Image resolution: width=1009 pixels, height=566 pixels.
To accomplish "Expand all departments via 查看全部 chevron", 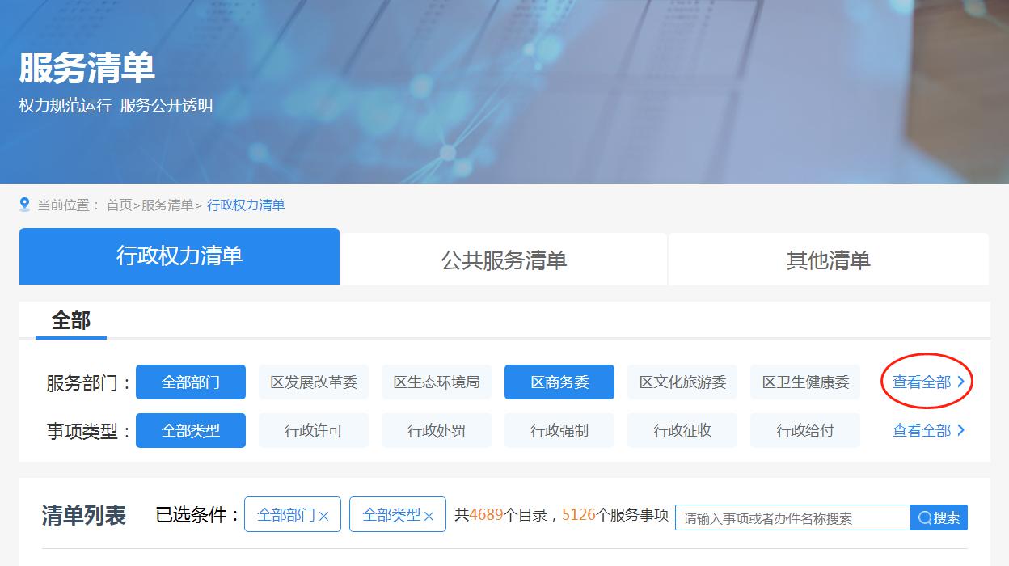I will (x=960, y=382).
